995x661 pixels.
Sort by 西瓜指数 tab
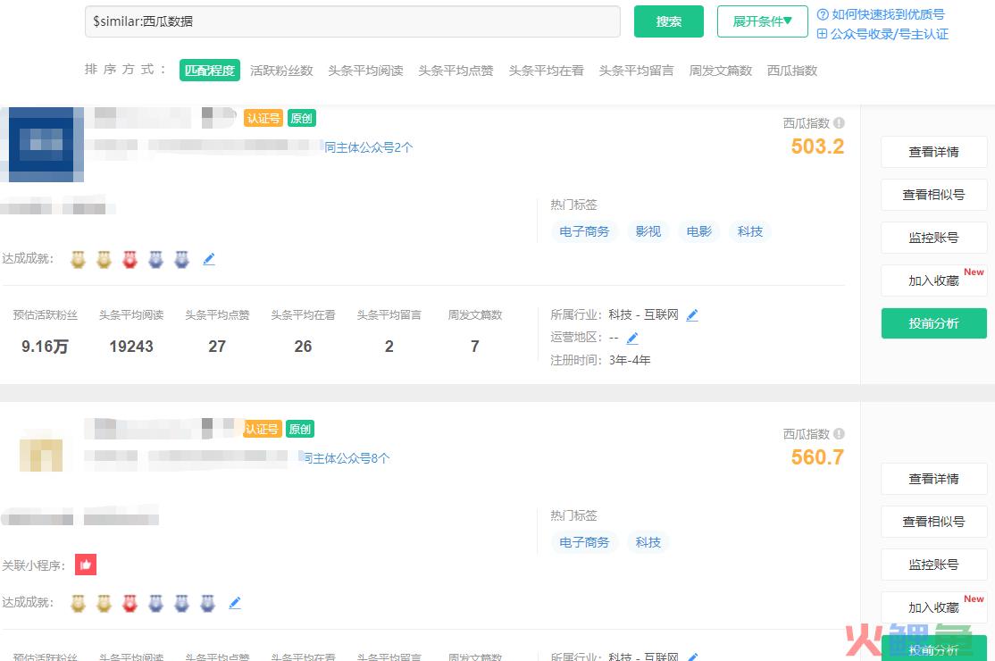coord(792,71)
